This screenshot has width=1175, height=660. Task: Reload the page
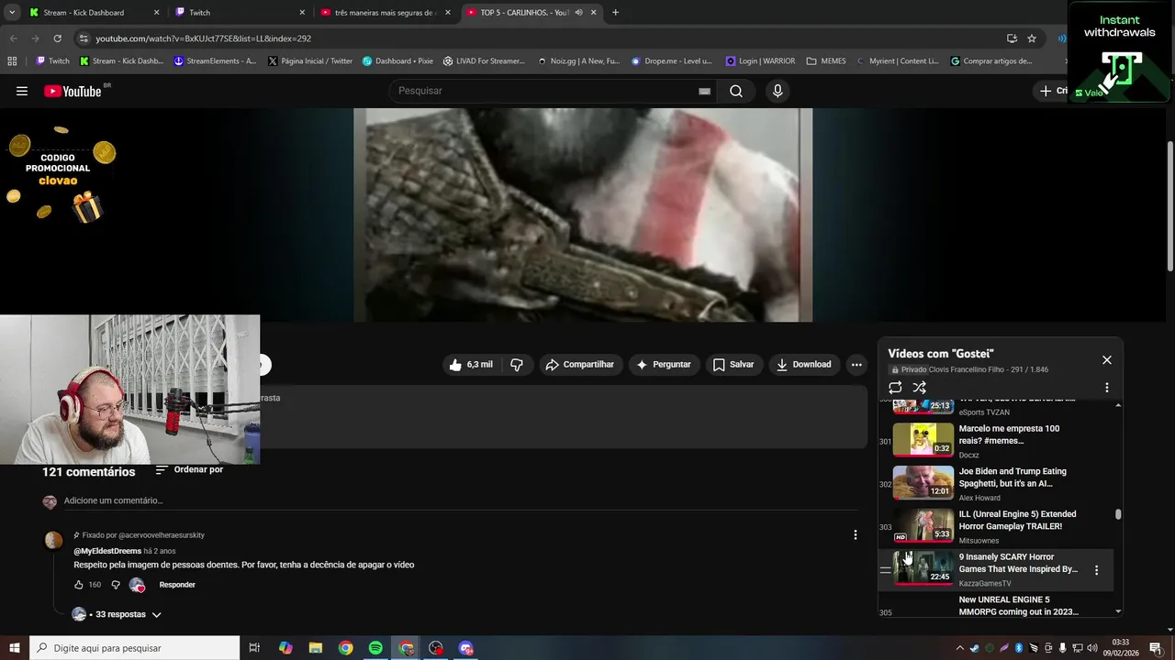pos(57,38)
